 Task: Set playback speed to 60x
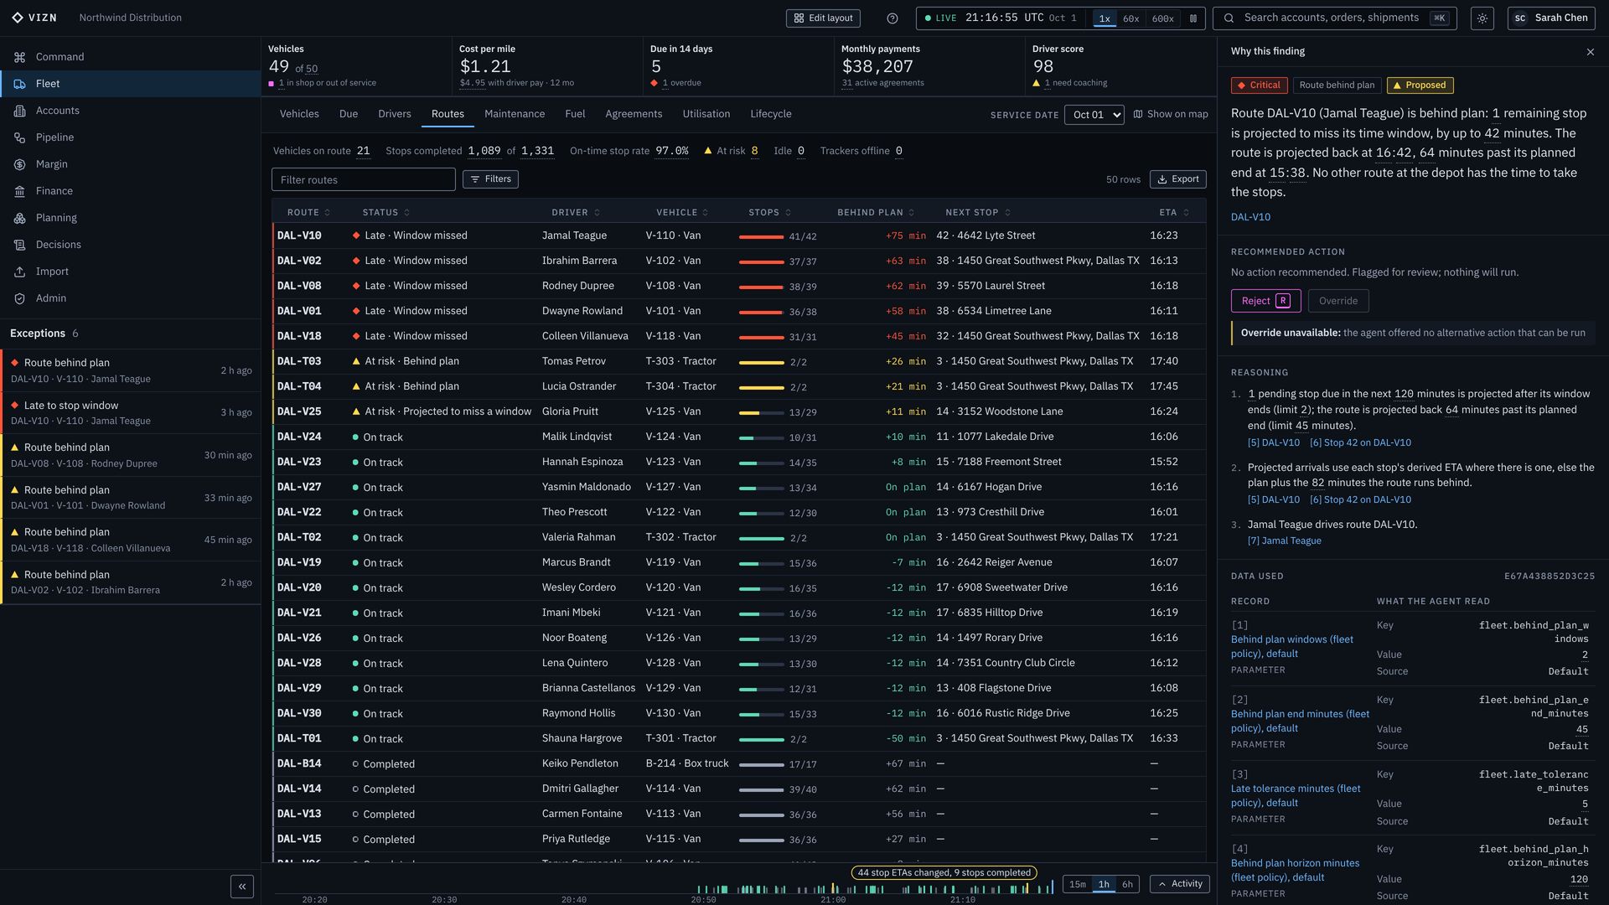coord(1130,18)
